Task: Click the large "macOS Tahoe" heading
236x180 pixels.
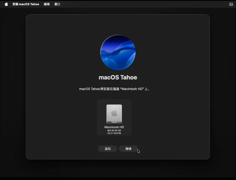Action: (x=118, y=77)
